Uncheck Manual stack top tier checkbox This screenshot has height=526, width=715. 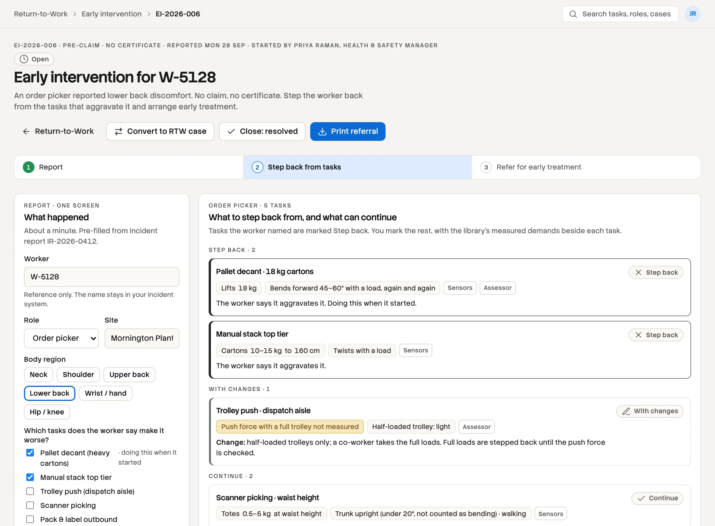coord(30,477)
